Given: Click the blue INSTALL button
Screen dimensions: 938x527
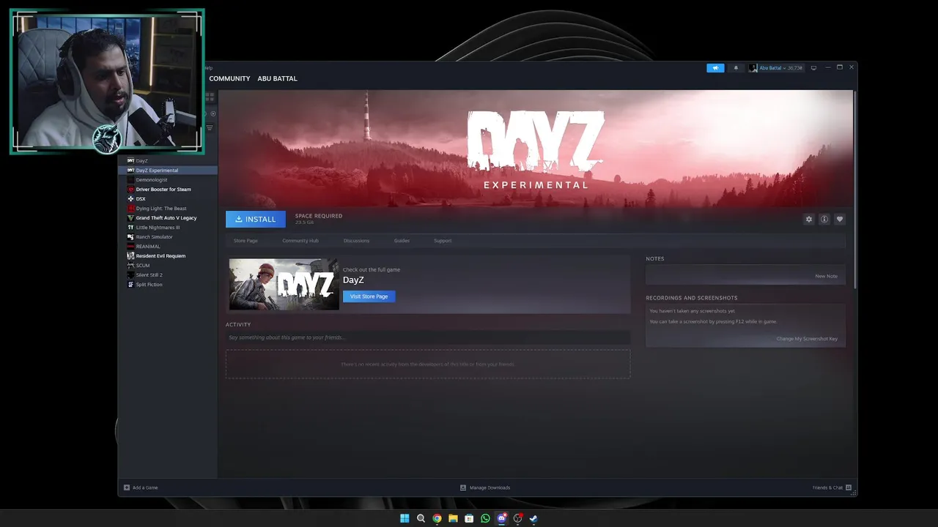Looking at the screenshot, I should pyautogui.click(x=256, y=219).
